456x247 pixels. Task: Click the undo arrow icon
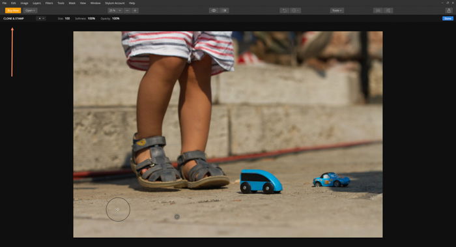tap(285, 10)
